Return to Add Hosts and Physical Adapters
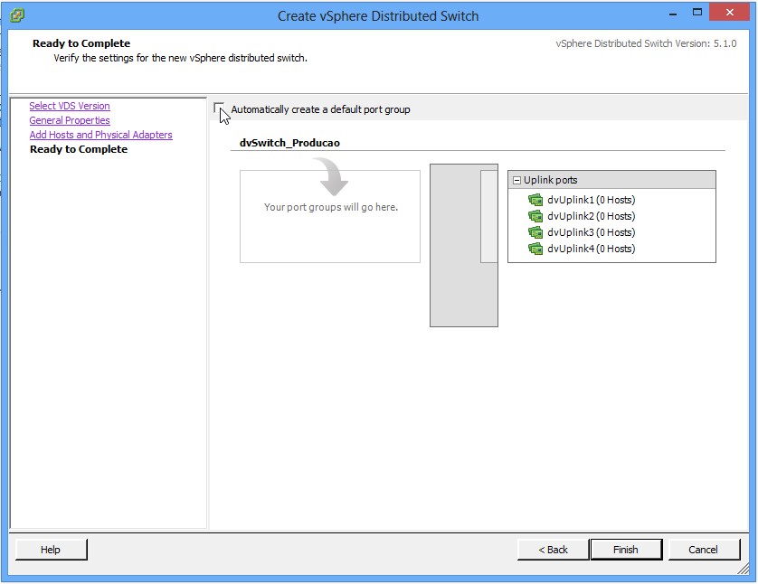The height and width of the screenshot is (584, 758). [x=100, y=135]
